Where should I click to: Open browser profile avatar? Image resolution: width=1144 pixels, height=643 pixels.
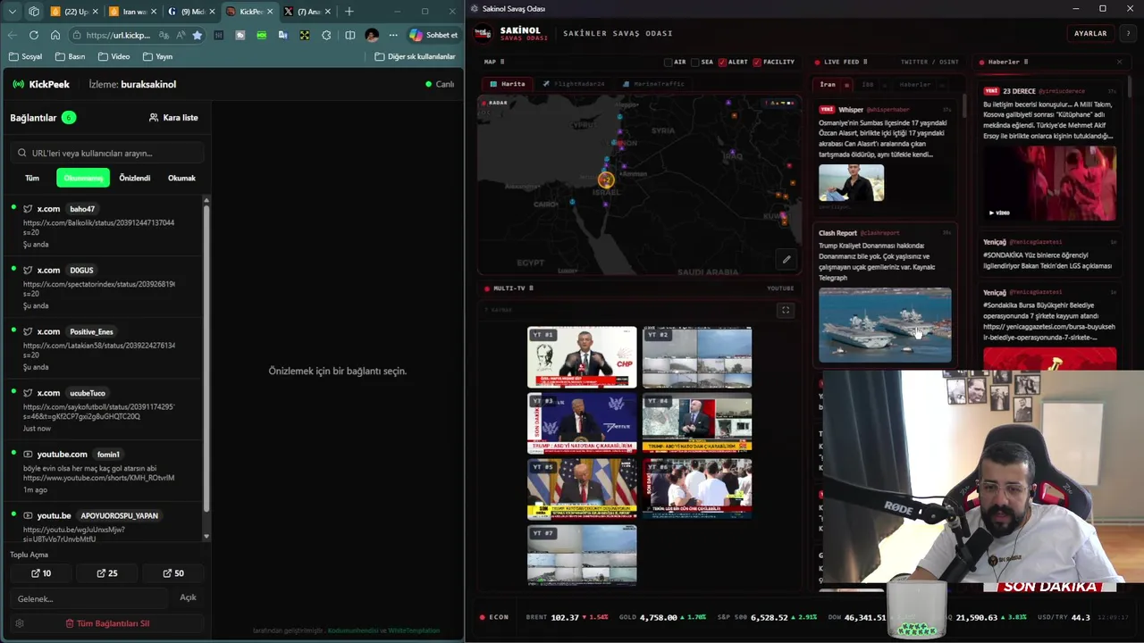coord(372,35)
